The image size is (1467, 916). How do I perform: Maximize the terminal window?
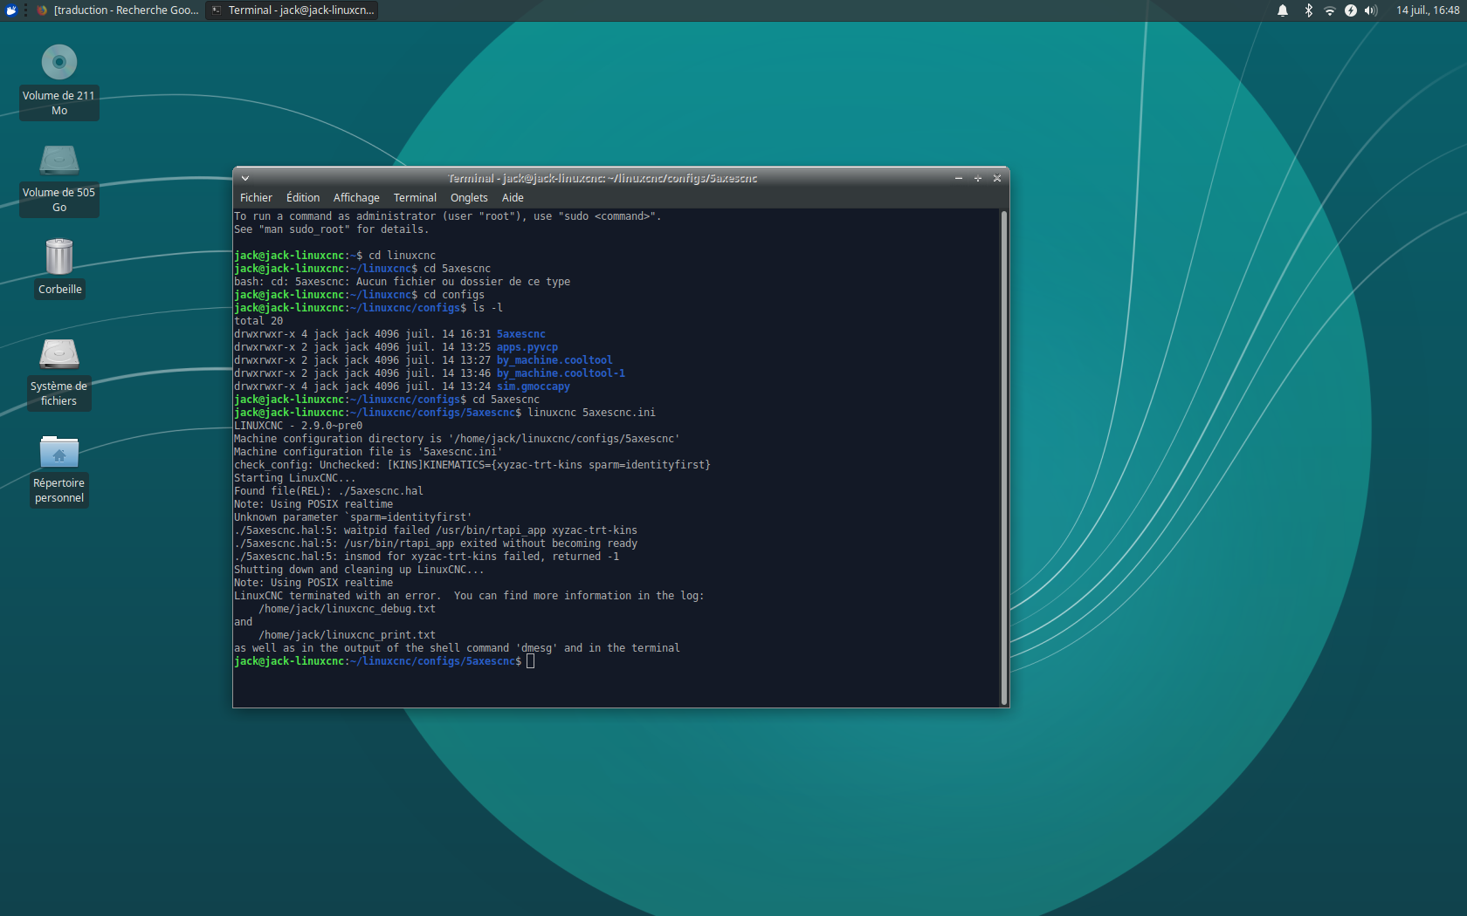[978, 178]
